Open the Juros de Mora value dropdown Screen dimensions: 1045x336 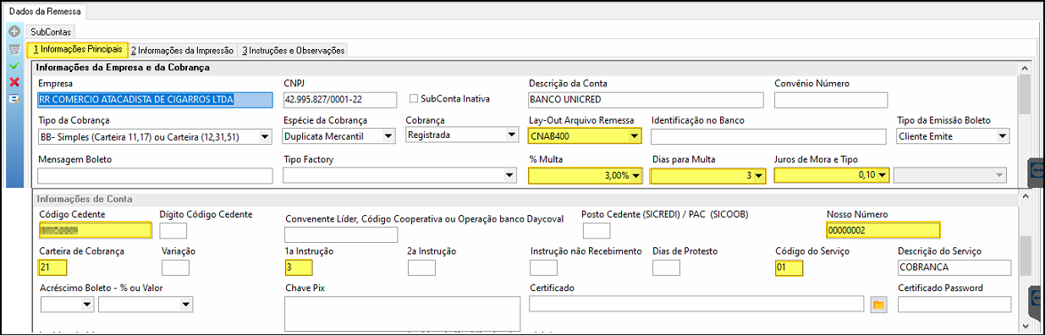click(x=882, y=176)
